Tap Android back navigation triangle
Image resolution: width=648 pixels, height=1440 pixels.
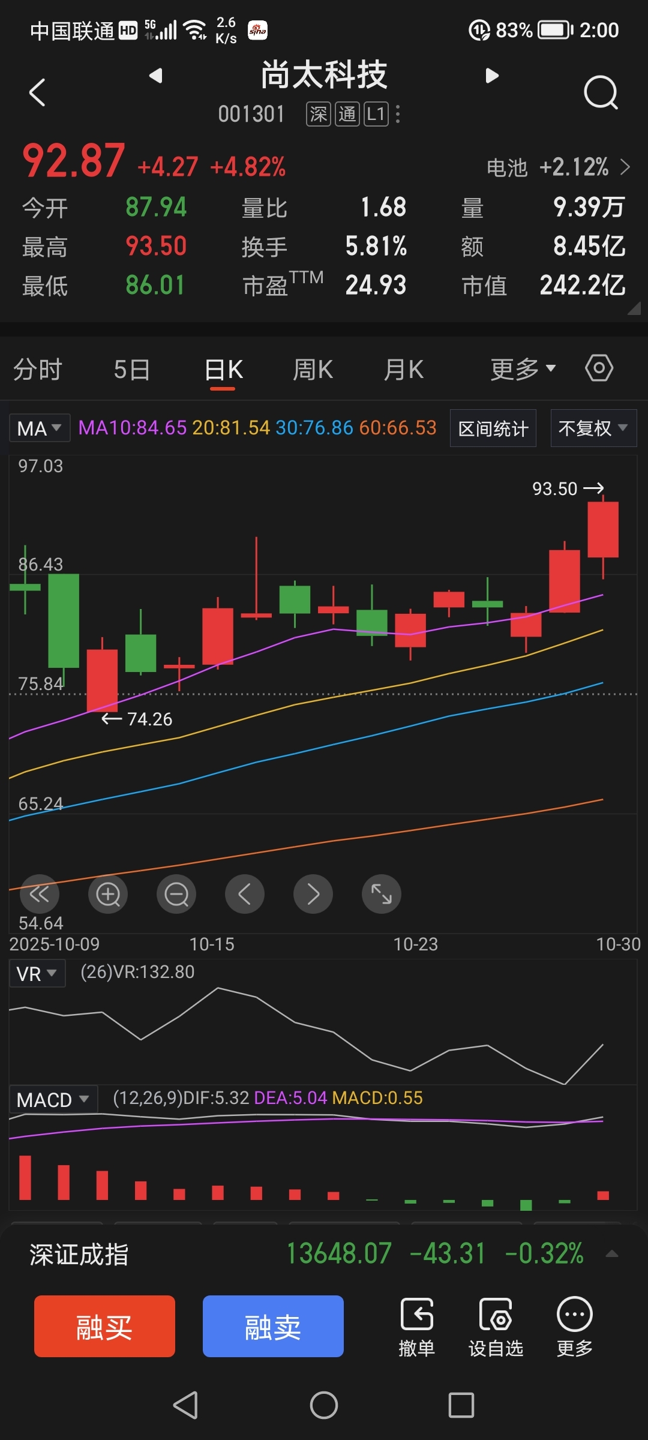pyautogui.click(x=185, y=1405)
